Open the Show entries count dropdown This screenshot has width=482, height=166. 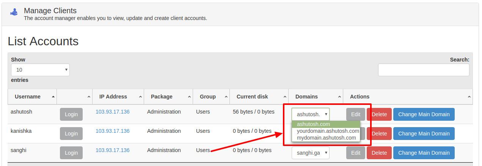pyautogui.click(x=40, y=70)
